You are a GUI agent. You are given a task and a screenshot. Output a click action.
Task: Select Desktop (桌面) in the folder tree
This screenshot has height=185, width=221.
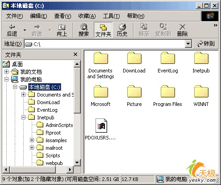pyautogui.click(x=17, y=64)
